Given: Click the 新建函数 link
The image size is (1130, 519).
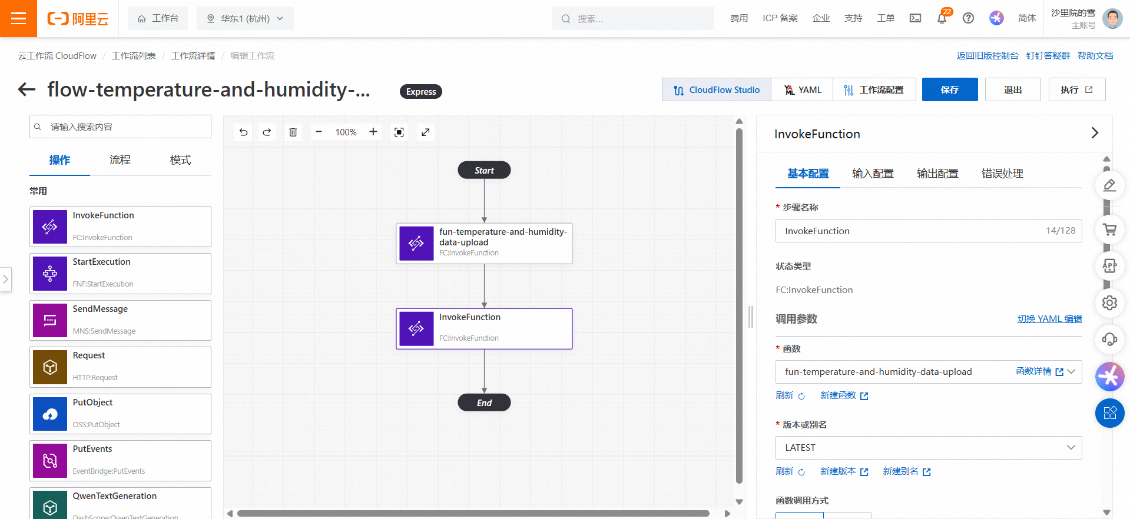Looking at the screenshot, I should click(x=844, y=395).
